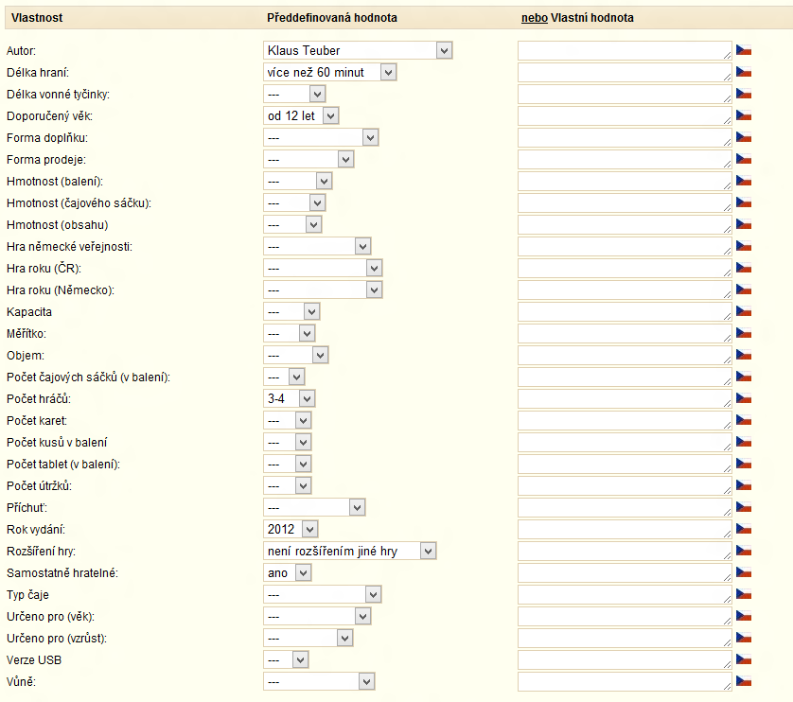Click the flag icon in Počet karet row
The image size is (793, 702).
744,420
